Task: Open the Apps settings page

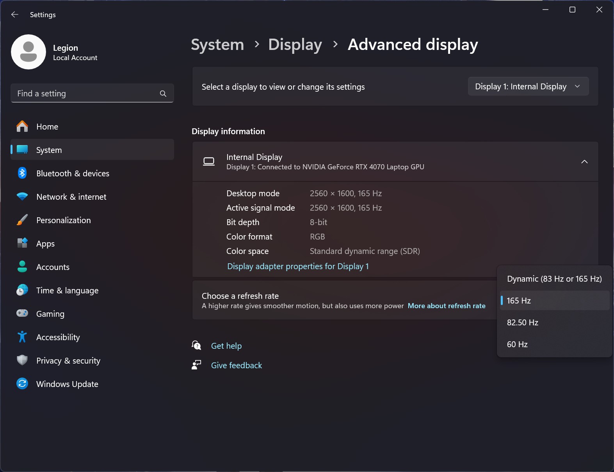Action: pos(92,243)
